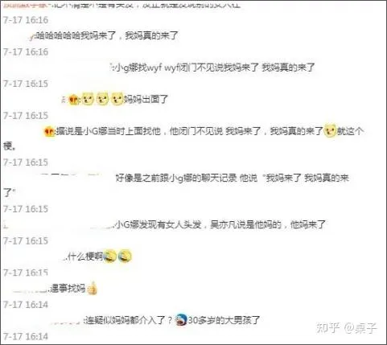Click the blurred username before 遇事找妈
Image resolution: width=387 pixels, height=345 pixels.
pyautogui.click(x=30, y=289)
